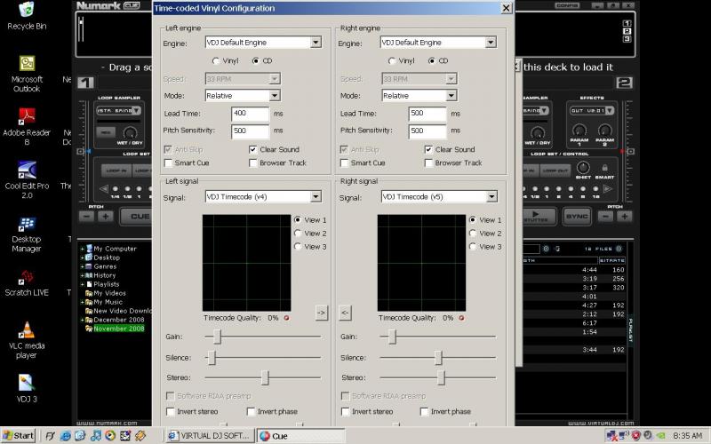This screenshot has width=711, height=444.
Task: Open Left signal Signal dropdown
Action: pos(316,196)
